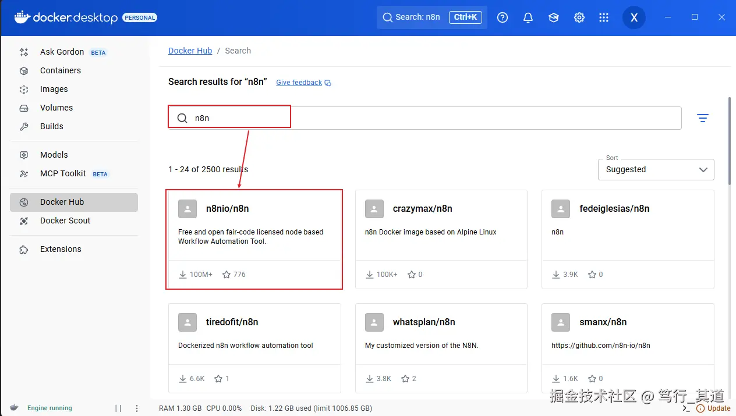Click the smanx/n8n publisher avatar
This screenshot has width=736, height=416.
click(x=561, y=322)
